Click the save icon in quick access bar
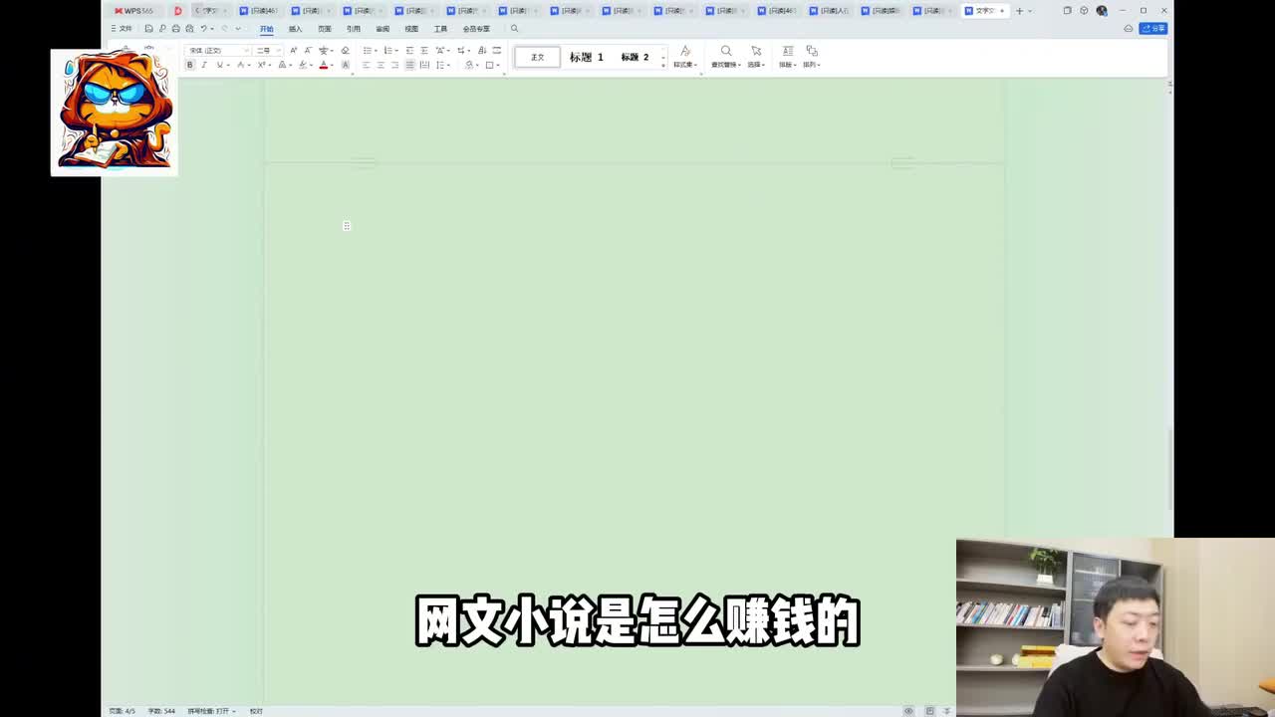1275x717 pixels. (148, 29)
